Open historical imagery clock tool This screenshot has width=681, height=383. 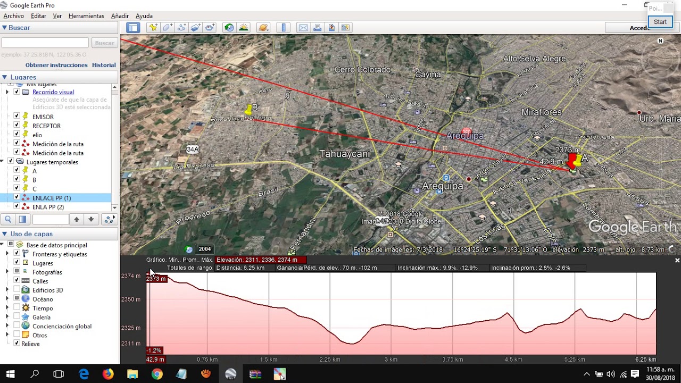[229, 28]
